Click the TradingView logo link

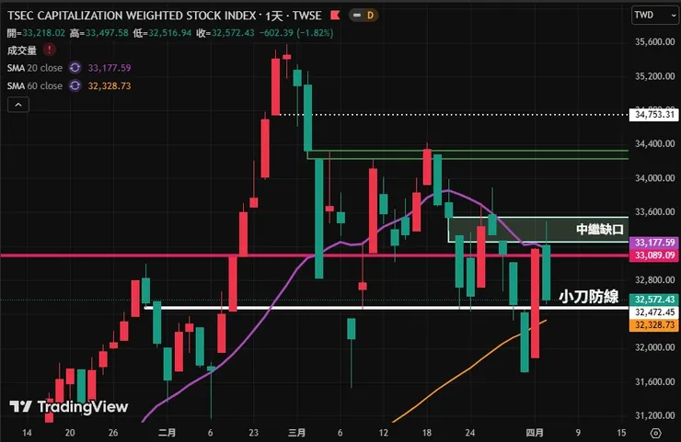69,406
